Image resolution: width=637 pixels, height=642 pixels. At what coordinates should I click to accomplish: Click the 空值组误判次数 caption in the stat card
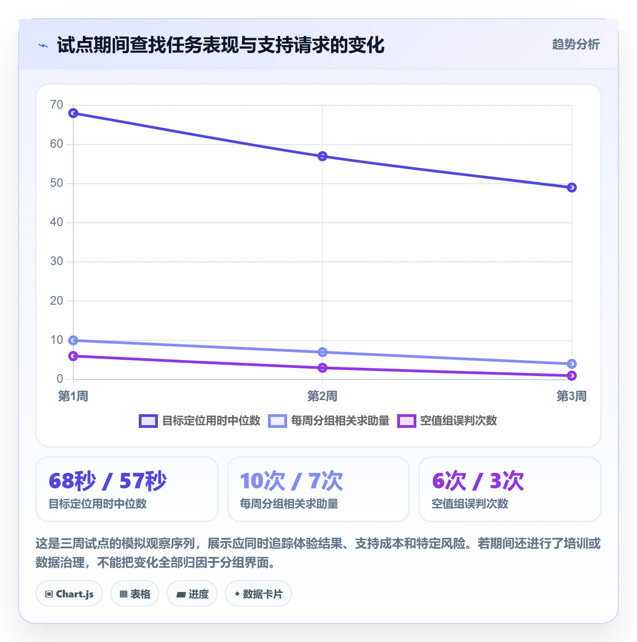(x=470, y=504)
